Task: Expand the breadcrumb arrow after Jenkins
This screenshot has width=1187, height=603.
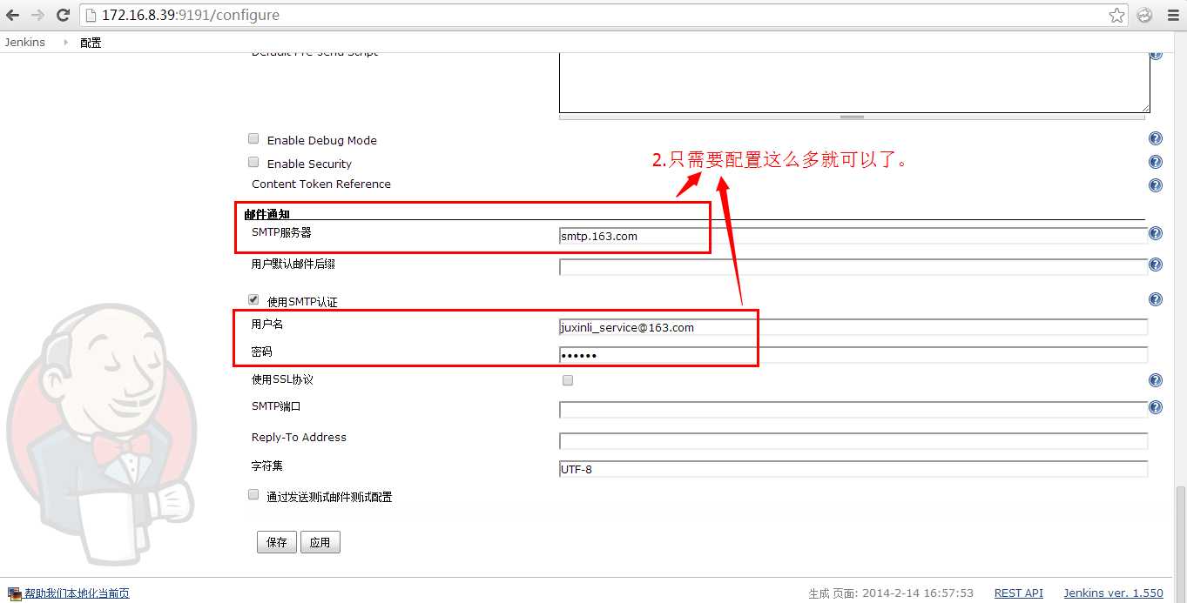Action: coord(65,42)
